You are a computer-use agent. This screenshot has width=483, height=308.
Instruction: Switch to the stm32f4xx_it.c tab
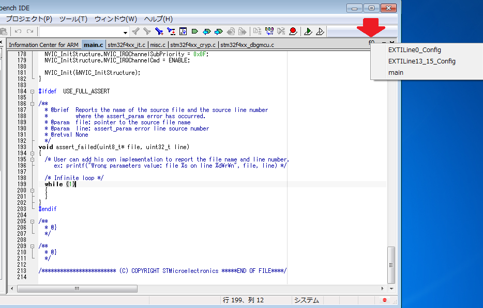pyautogui.click(x=127, y=45)
